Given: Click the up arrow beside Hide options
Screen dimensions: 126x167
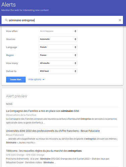Looking at the screenshot, I should [x=44, y=79].
